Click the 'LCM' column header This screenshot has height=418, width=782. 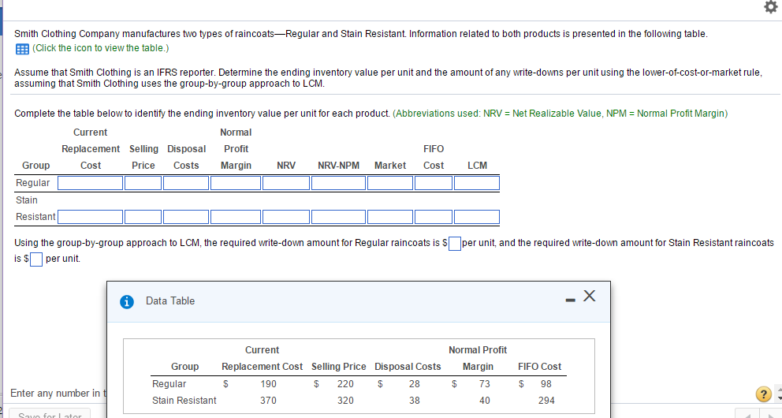477,166
